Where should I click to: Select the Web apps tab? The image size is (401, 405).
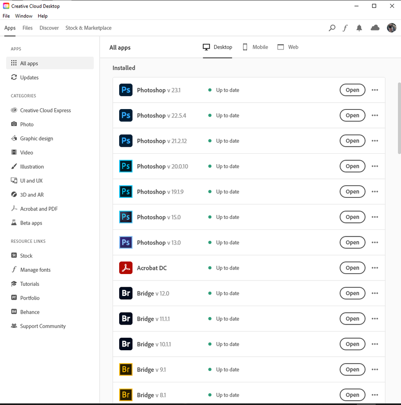click(288, 47)
